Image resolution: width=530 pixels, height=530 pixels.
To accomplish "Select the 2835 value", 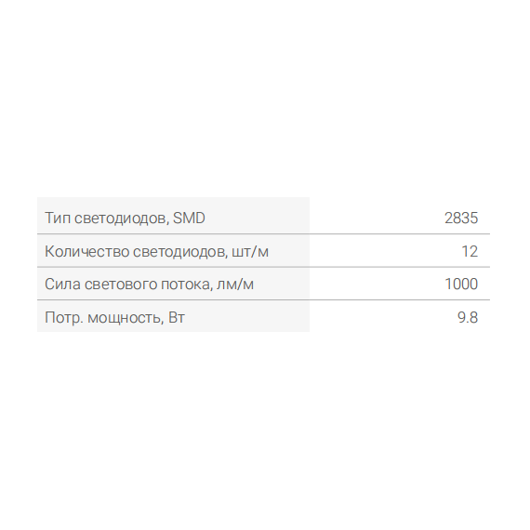I will click(x=461, y=218).
